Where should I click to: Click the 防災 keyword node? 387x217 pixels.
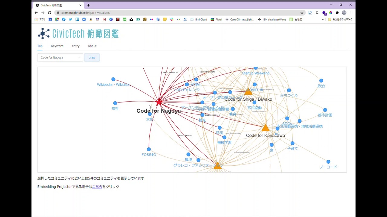coord(220,128)
